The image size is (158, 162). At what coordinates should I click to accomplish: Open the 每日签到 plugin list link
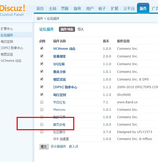tap(60, 95)
